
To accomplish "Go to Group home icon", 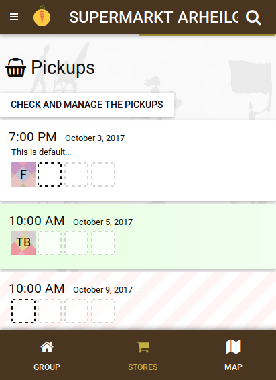I will [x=47, y=346].
